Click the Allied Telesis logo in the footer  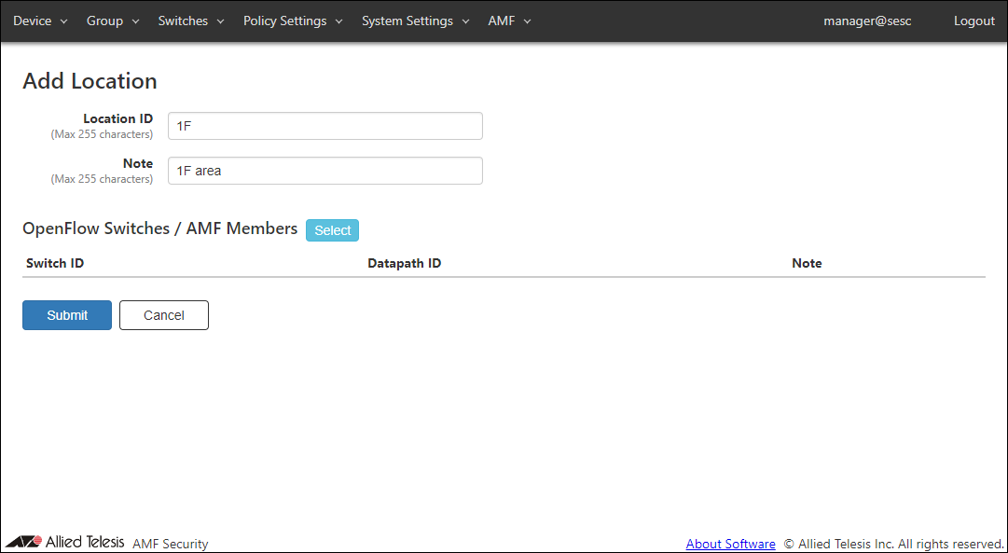pos(64,542)
